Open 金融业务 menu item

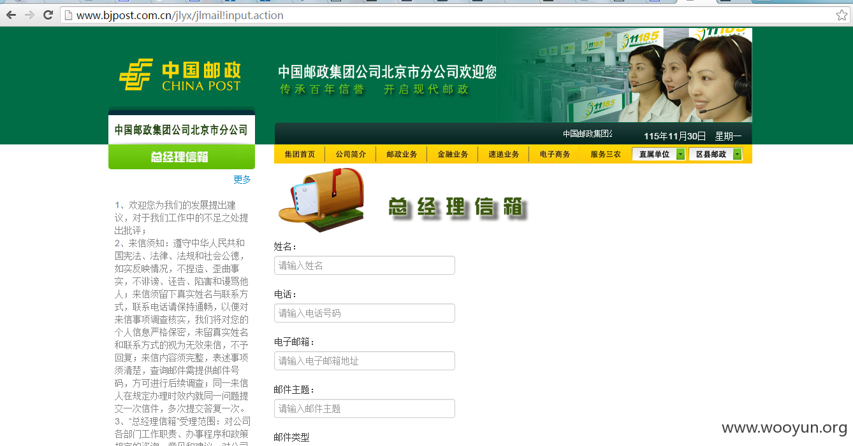click(453, 154)
